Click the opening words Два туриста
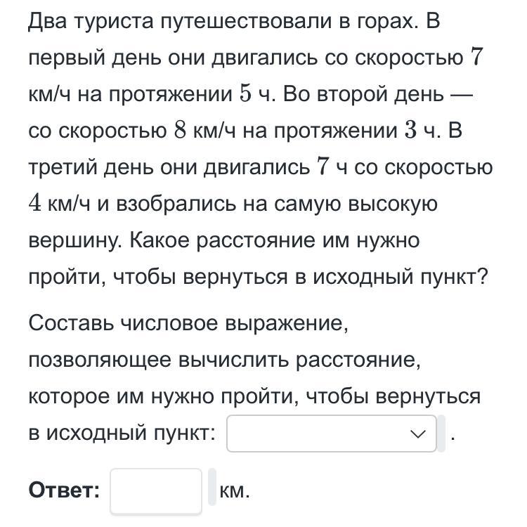The image size is (527, 527). click(x=91, y=22)
